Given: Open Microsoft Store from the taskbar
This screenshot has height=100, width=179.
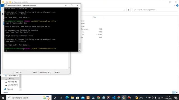Looking at the screenshot, I should click(x=77, y=97).
